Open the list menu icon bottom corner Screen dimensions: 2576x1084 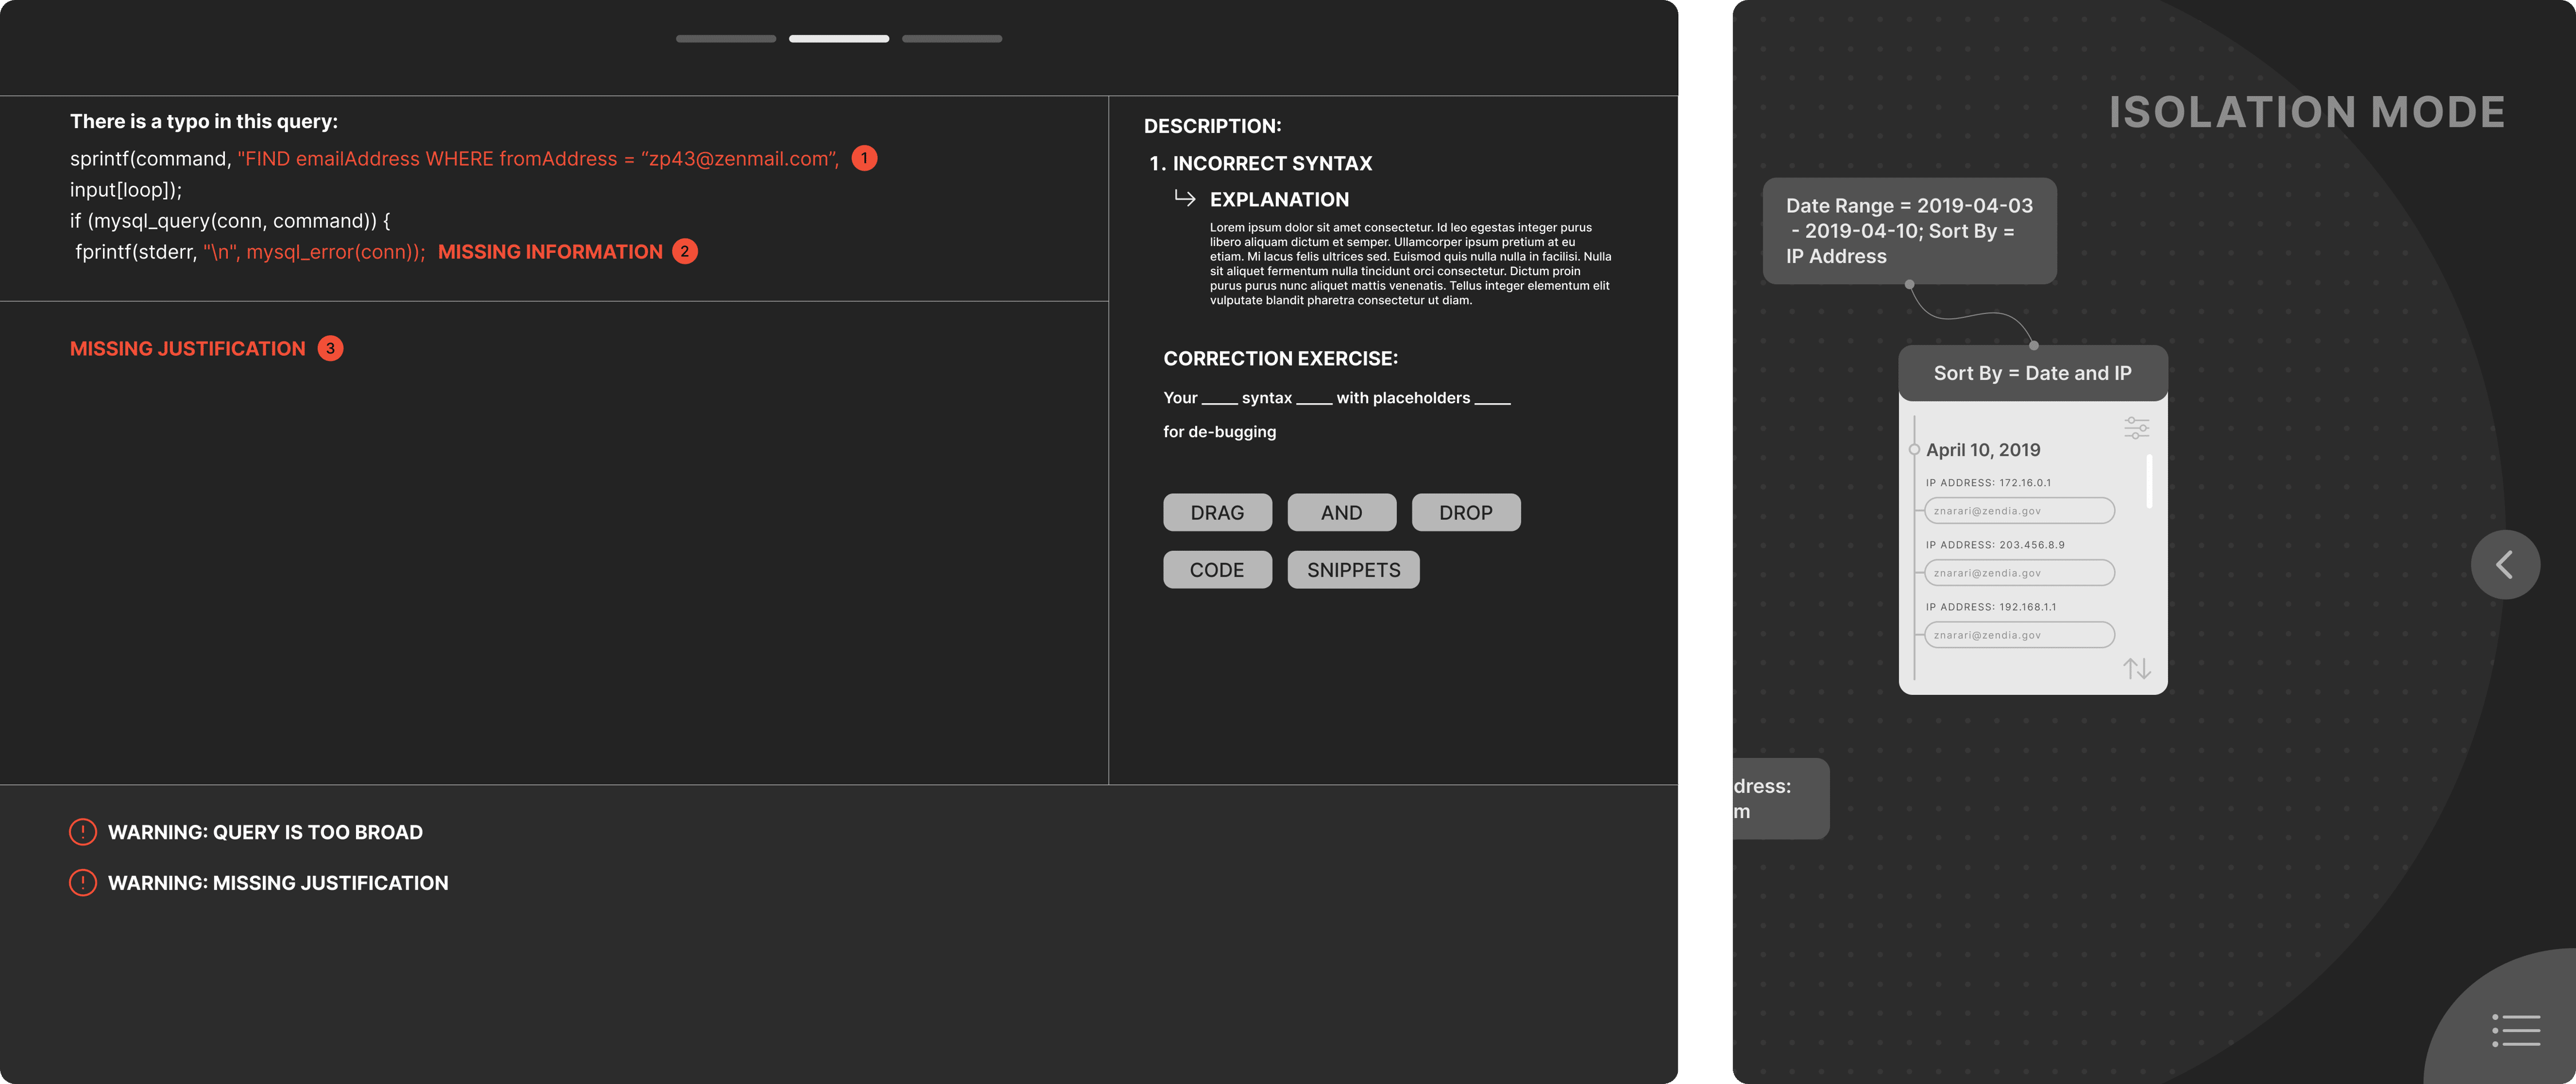coord(2516,1030)
